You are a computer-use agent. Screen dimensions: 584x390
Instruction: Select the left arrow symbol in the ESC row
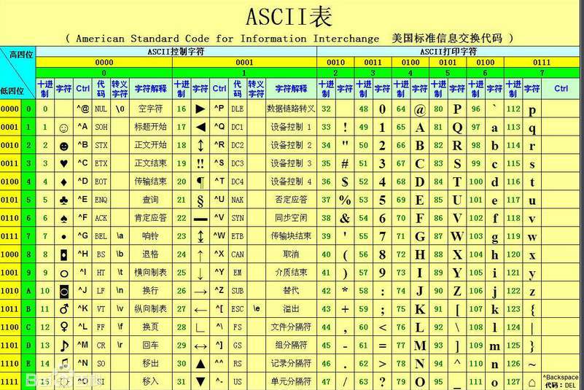tap(200, 310)
